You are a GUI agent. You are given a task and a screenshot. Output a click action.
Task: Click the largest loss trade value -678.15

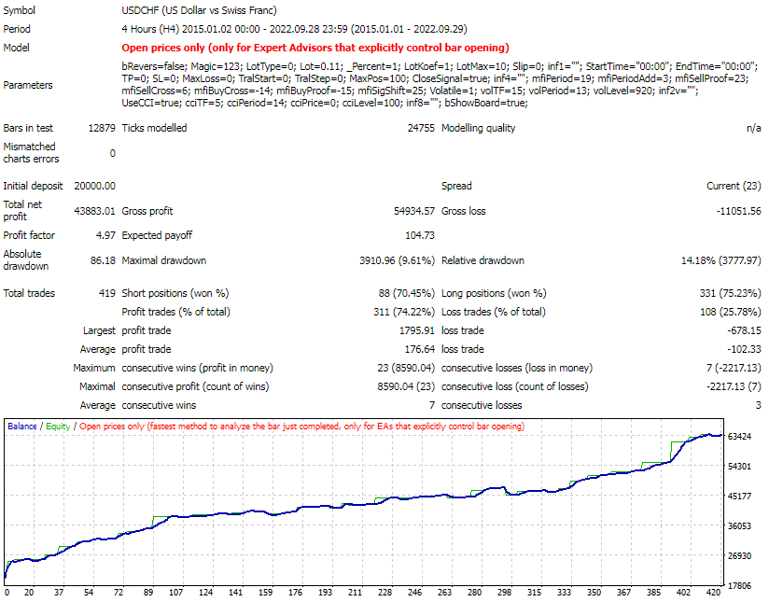coord(744,330)
